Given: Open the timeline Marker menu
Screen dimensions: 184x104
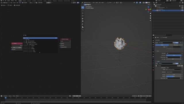Looking at the screenshot, I should click(17, 96).
